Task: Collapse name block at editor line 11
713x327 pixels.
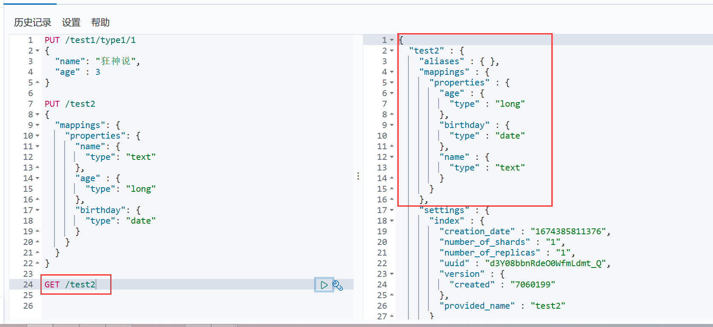Action: [x=37, y=147]
